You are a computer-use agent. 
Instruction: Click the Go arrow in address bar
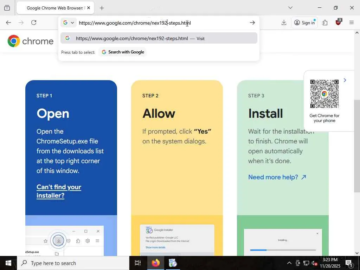(x=252, y=22)
